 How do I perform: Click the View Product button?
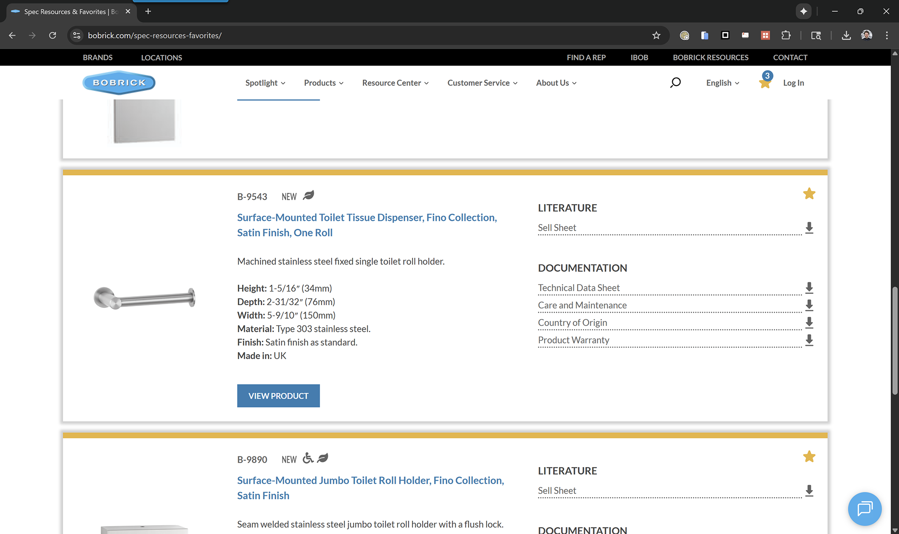pos(278,396)
